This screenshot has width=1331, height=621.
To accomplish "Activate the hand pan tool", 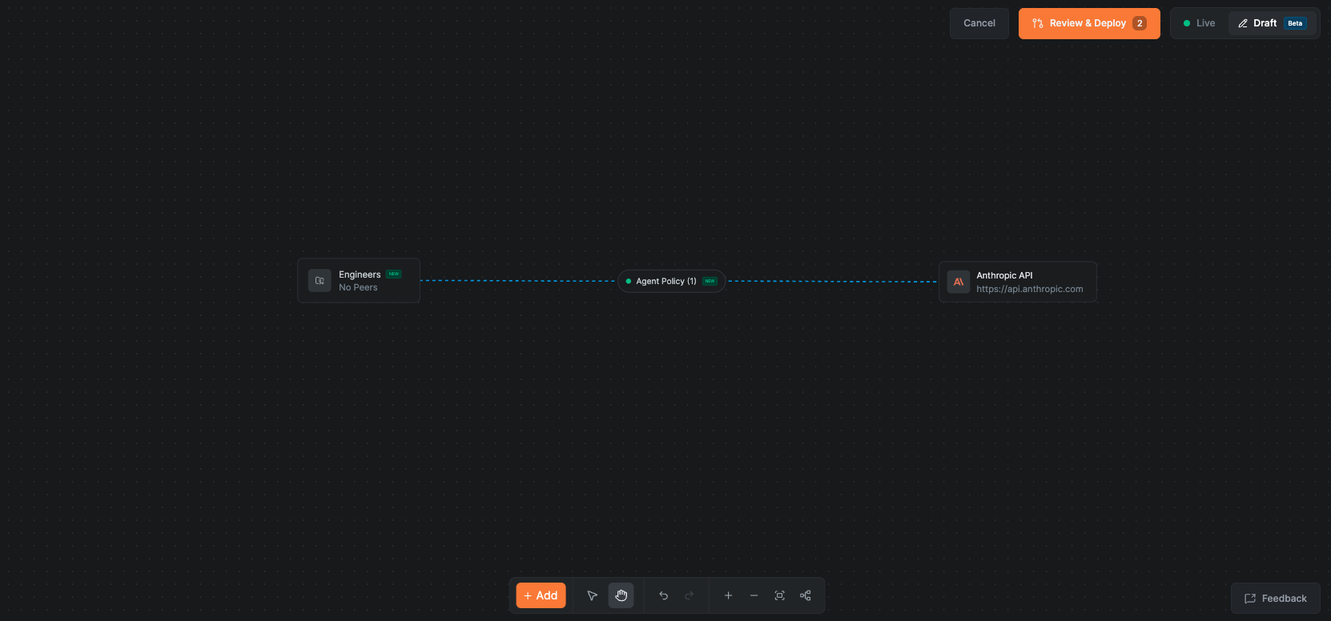I will coord(621,595).
